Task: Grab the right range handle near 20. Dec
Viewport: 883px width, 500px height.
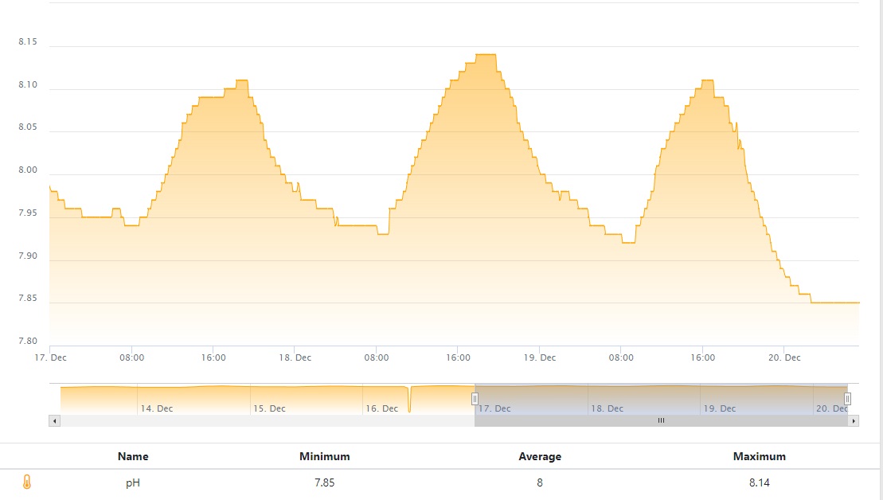Action: 847,399
